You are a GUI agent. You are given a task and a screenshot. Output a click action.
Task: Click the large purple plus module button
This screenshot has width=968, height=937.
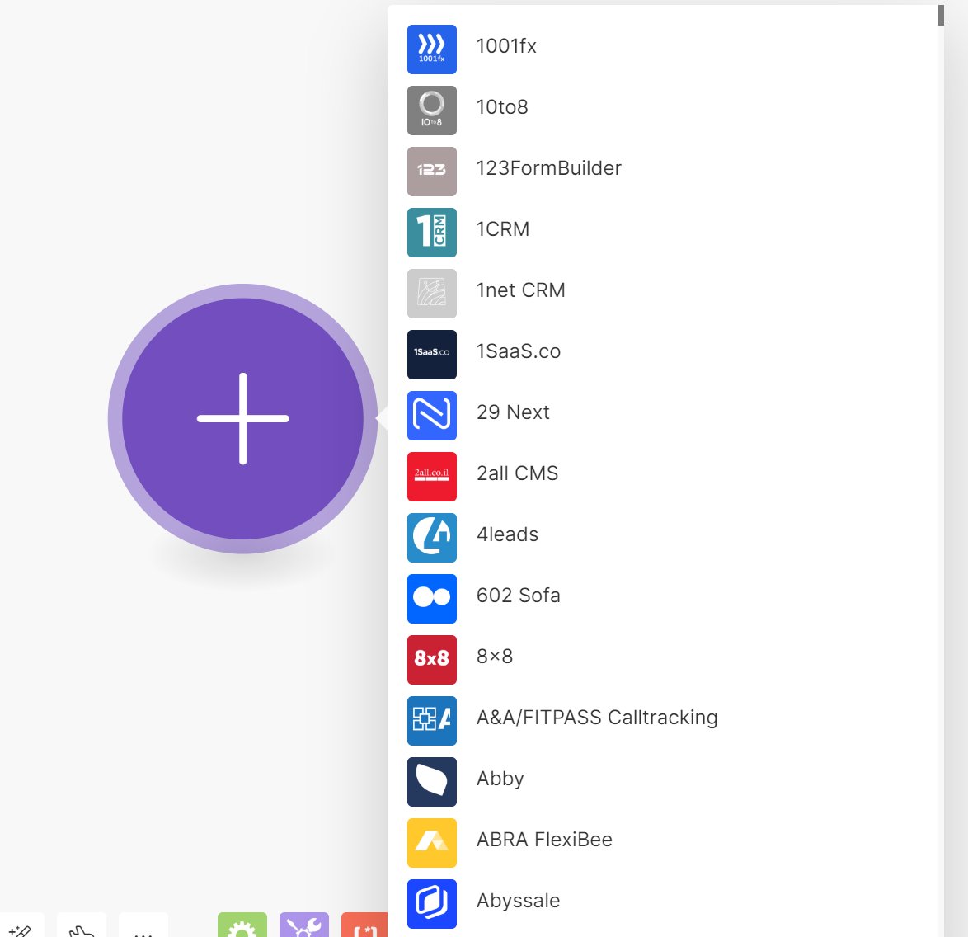point(242,419)
